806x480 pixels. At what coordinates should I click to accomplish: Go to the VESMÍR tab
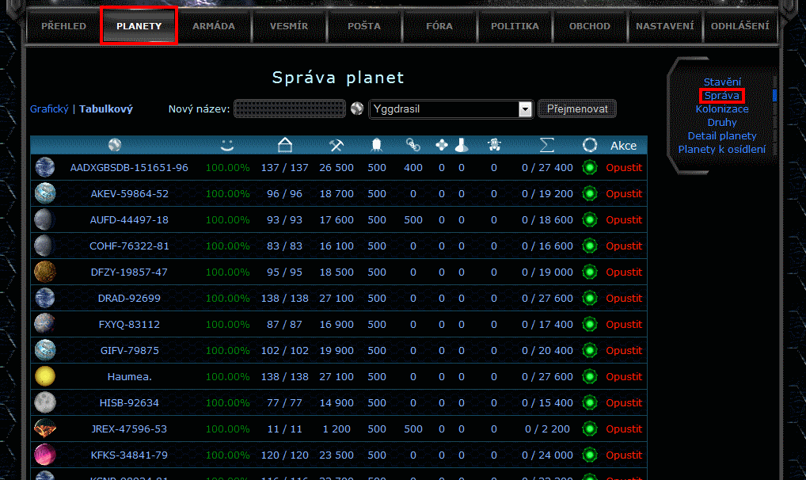coord(288,26)
